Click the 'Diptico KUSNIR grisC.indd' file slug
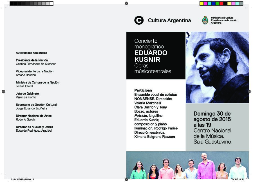The width and height of the screenshot is (253, 183). [21, 179]
